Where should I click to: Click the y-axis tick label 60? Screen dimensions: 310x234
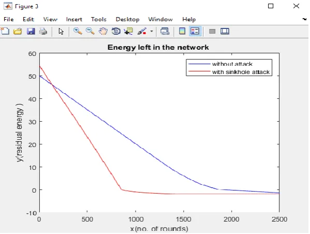pos(32,54)
